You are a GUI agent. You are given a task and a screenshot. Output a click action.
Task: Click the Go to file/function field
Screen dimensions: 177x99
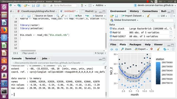pyautogui.click(x=63, y=5)
